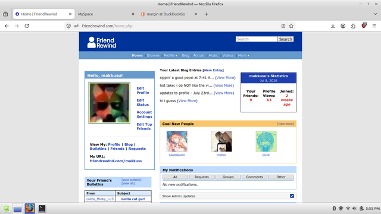
Task: Open the file manager from taskbar
Action: pyautogui.click(x=17, y=209)
